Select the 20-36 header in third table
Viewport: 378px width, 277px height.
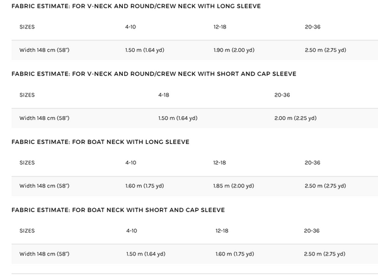click(312, 163)
